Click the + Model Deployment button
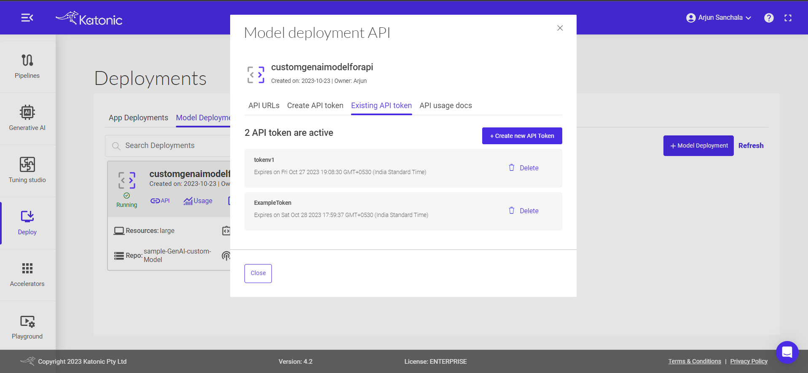 pos(698,145)
